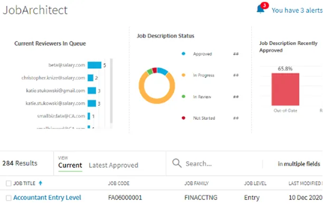Click the 10 Dec 2020 date cell
Screen dimensions: 323x209
tap(306, 197)
